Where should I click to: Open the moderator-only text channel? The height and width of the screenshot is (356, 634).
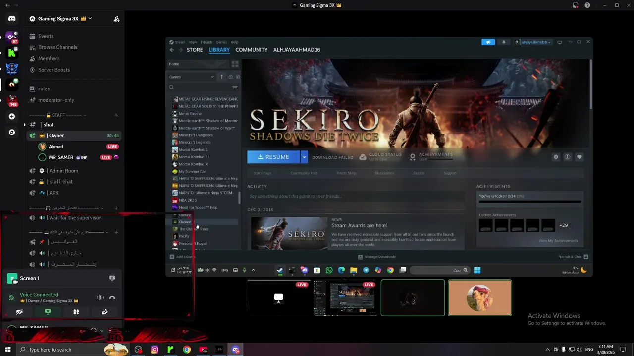click(x=56, y=100)
